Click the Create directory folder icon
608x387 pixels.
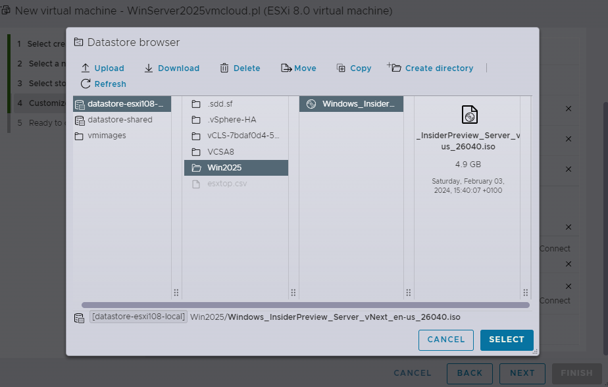pos(394,68)
